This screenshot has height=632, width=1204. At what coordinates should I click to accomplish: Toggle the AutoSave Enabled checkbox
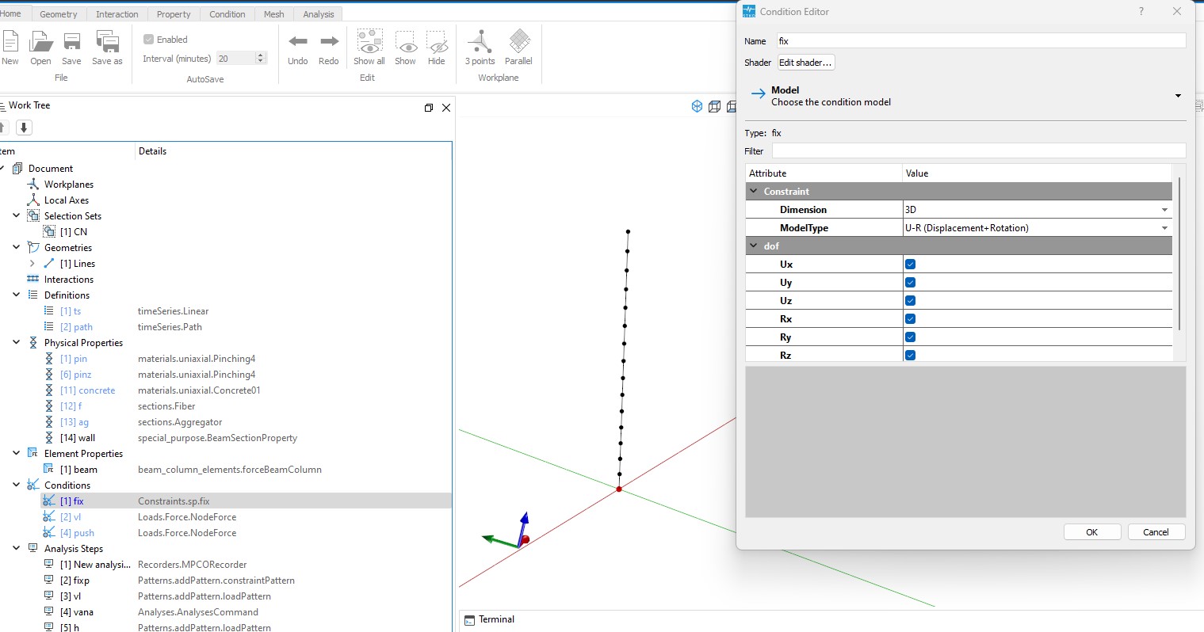tap(148, 40)
